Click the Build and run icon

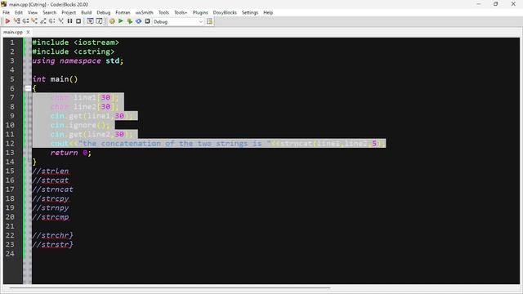pyautogui.click(x=130, y=21)
